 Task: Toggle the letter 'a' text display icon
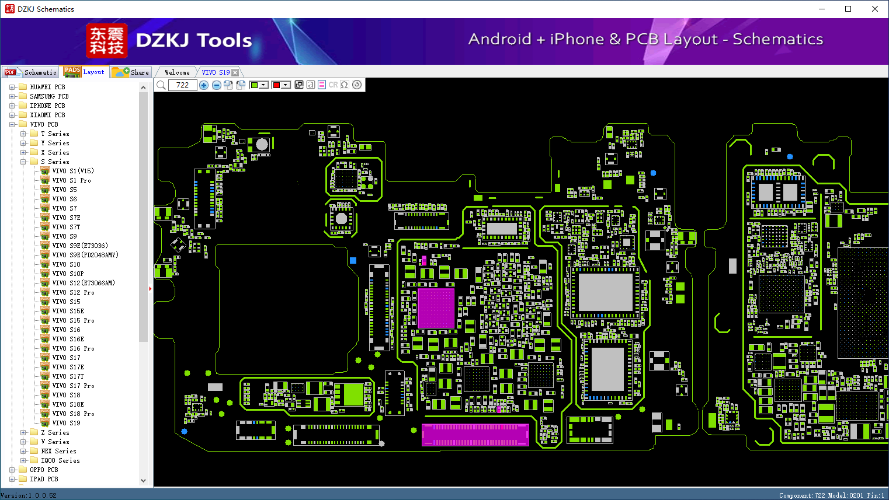[x=311, y=85]
